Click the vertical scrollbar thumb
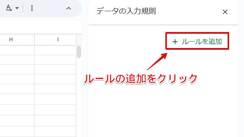Viewport: 244px width, 137px height. click(79, 52)
